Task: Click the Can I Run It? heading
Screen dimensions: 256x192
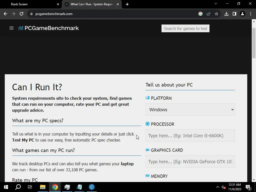Action: (x=37, y=87)
